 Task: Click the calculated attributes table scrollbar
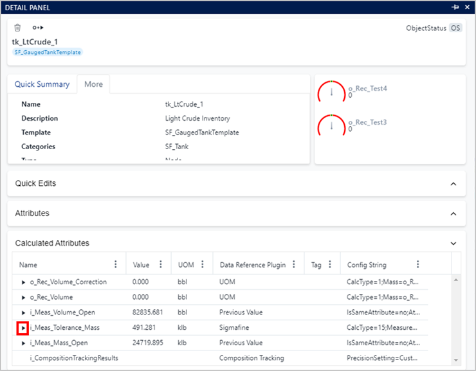point(456,320)
